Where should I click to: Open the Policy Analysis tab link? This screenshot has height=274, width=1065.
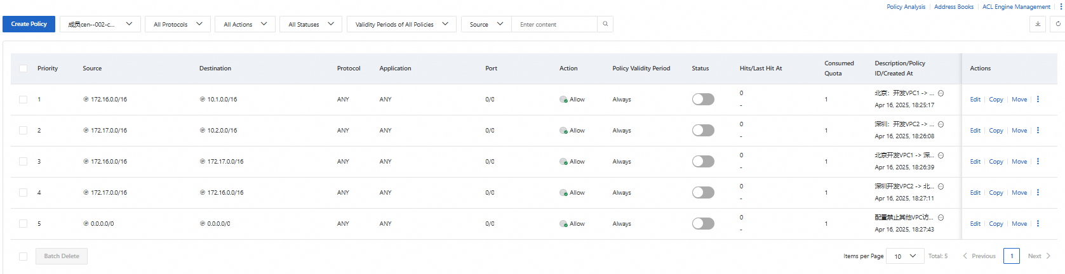(x=906, y=7)
